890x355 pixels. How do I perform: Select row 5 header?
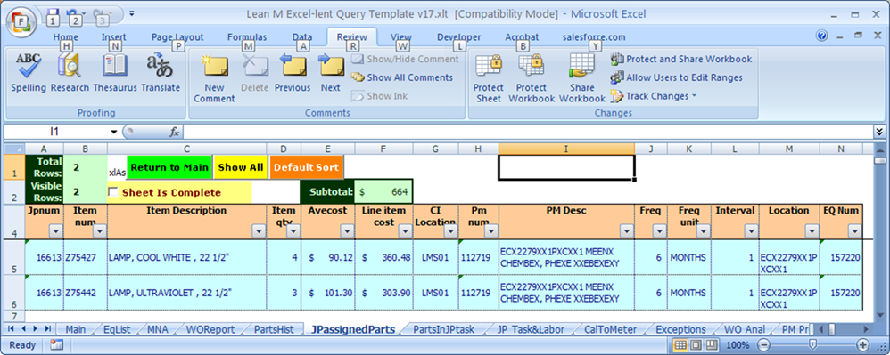click(13, 257)
